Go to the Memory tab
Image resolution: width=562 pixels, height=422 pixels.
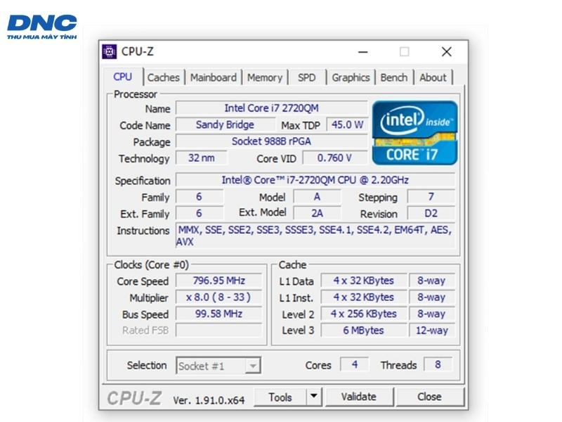click(x=265, y=77)
